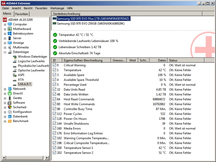Toggle the Available Spare checkbox
Image resolution: width=216 pixels, height=162 pixels.
coord(54,75)
